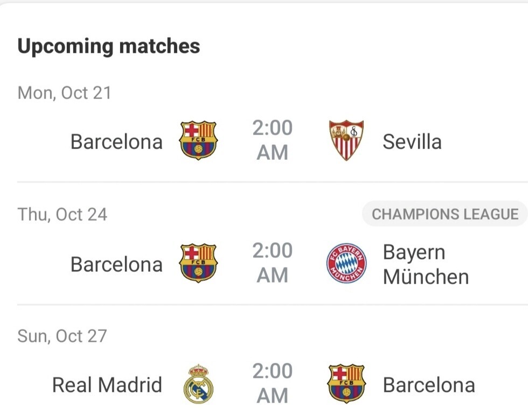Viewport: 528px width, 416px height.
Task: Select Barcelona name in Oct 24 match
Action: [x=116, y=264]
